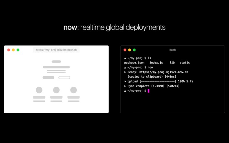Click 'lib' in the ls output
This screenshot has width=229, height=143.
pyautogui.click(x=172, y=63)
